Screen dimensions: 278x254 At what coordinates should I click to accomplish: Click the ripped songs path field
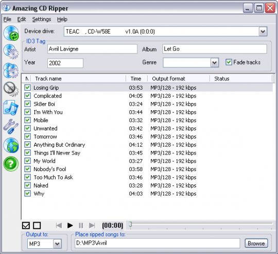pos(157,243)
